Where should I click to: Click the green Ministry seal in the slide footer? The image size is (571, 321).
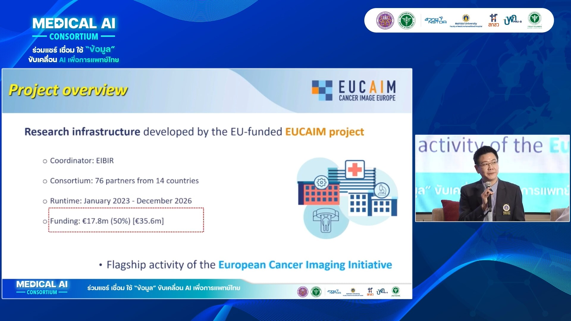pyautogui.click(x=316, y=292)
